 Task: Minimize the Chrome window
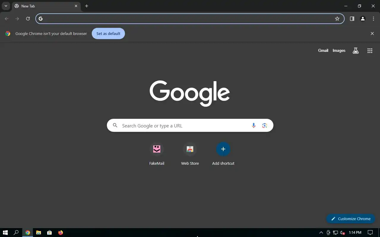pyautogui.click(x=346, y=6)
